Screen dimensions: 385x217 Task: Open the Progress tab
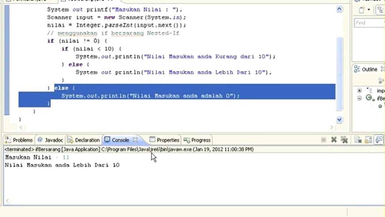(197, 140)
